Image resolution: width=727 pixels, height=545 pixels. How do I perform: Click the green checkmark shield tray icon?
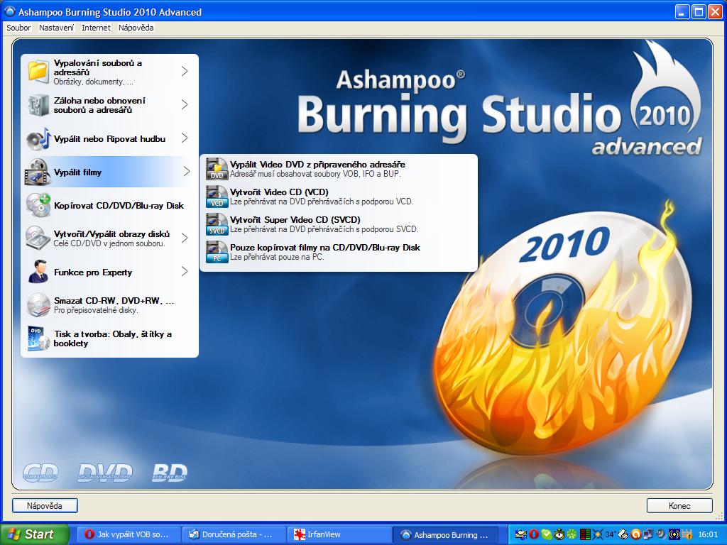pos(547,534)
